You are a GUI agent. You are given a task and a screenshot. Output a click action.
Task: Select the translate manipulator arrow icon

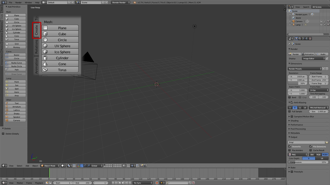pyautogui.click(x=82, y=166)
